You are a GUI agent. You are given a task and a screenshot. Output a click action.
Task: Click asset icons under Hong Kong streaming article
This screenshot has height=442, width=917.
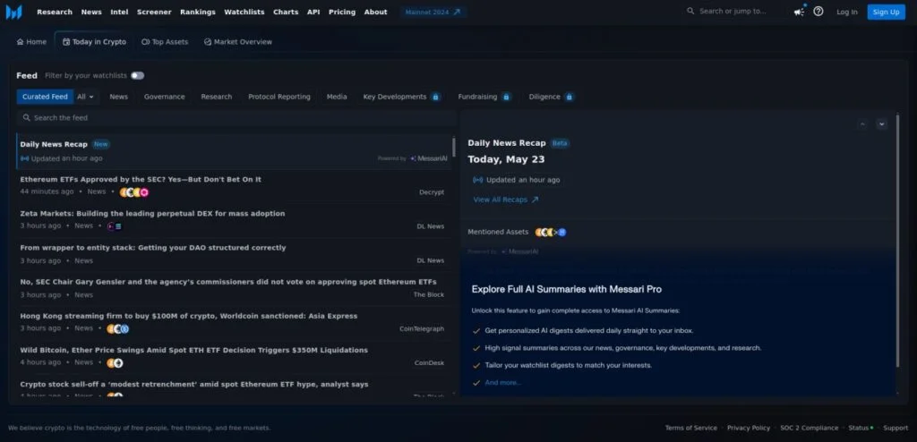point(117,328)
